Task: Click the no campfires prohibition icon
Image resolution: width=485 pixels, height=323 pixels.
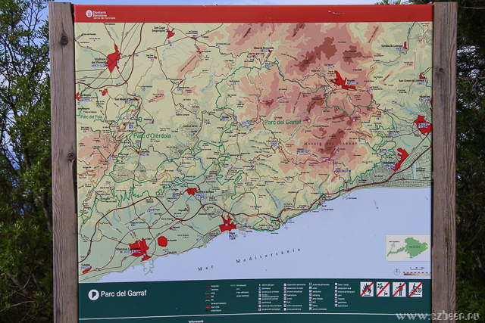Action: point(367,290)
